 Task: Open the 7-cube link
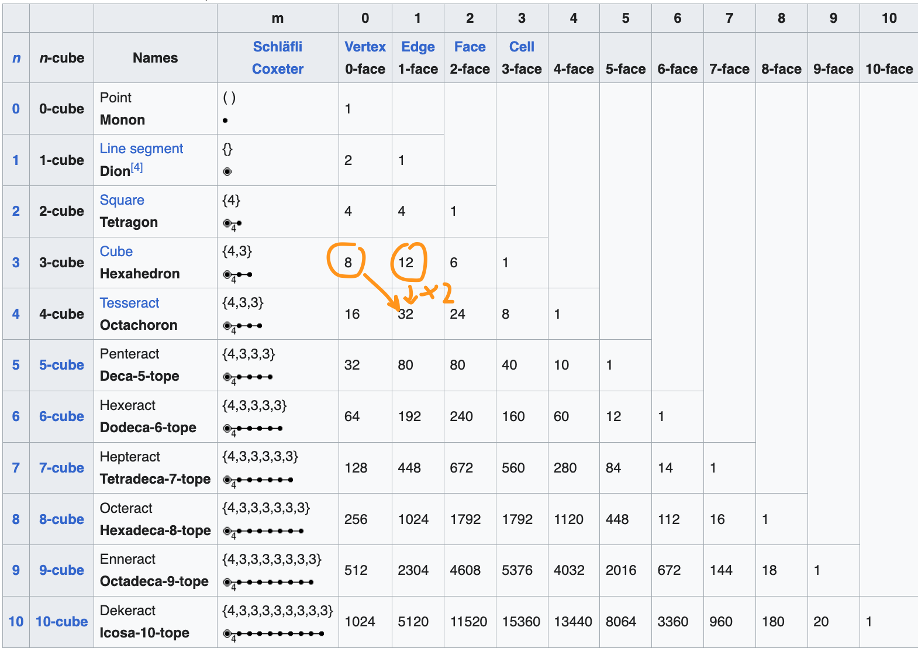[61, 468]
